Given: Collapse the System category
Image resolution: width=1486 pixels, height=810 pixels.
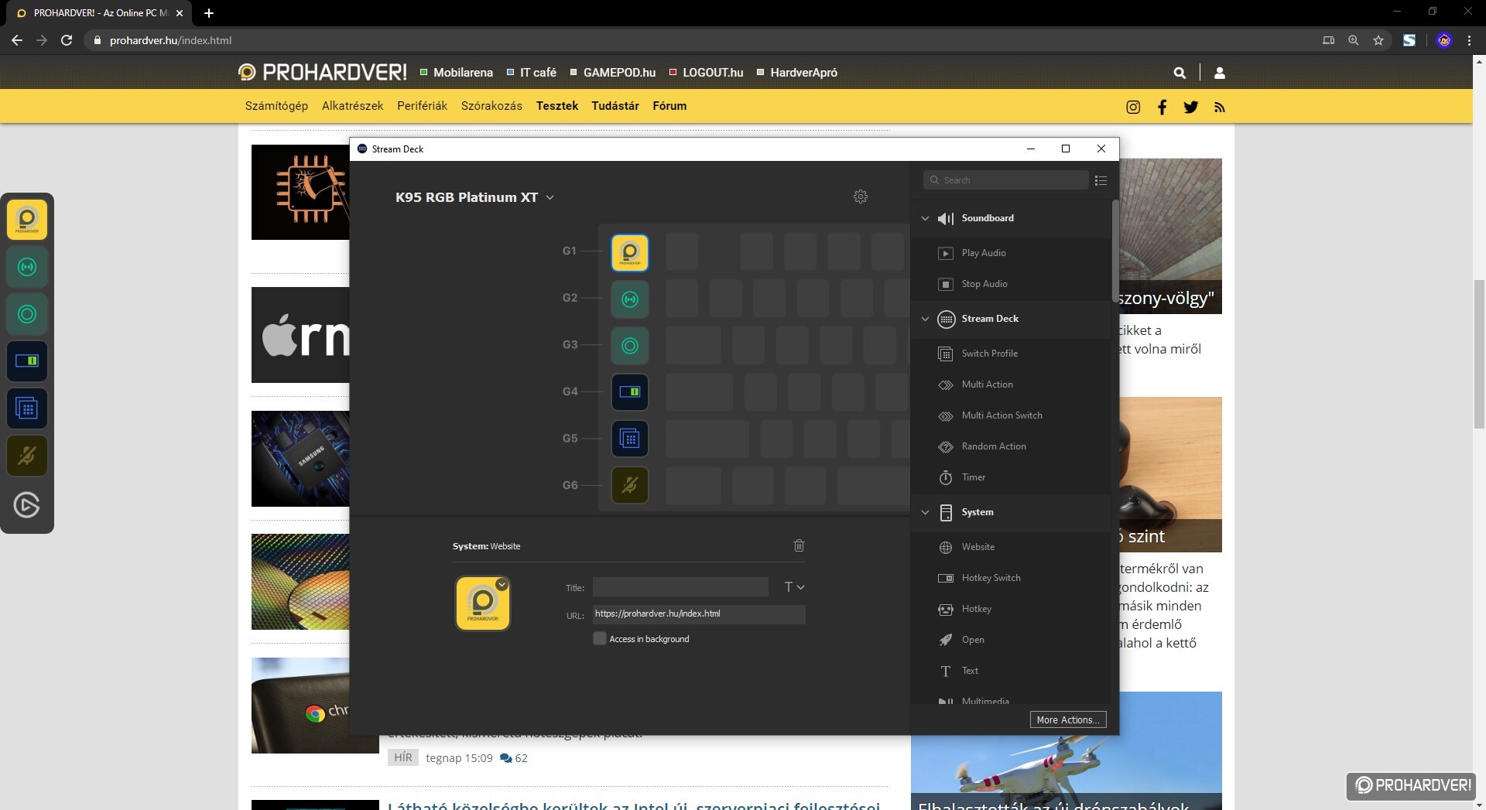Looking at the screenshot, I should 925,512.
